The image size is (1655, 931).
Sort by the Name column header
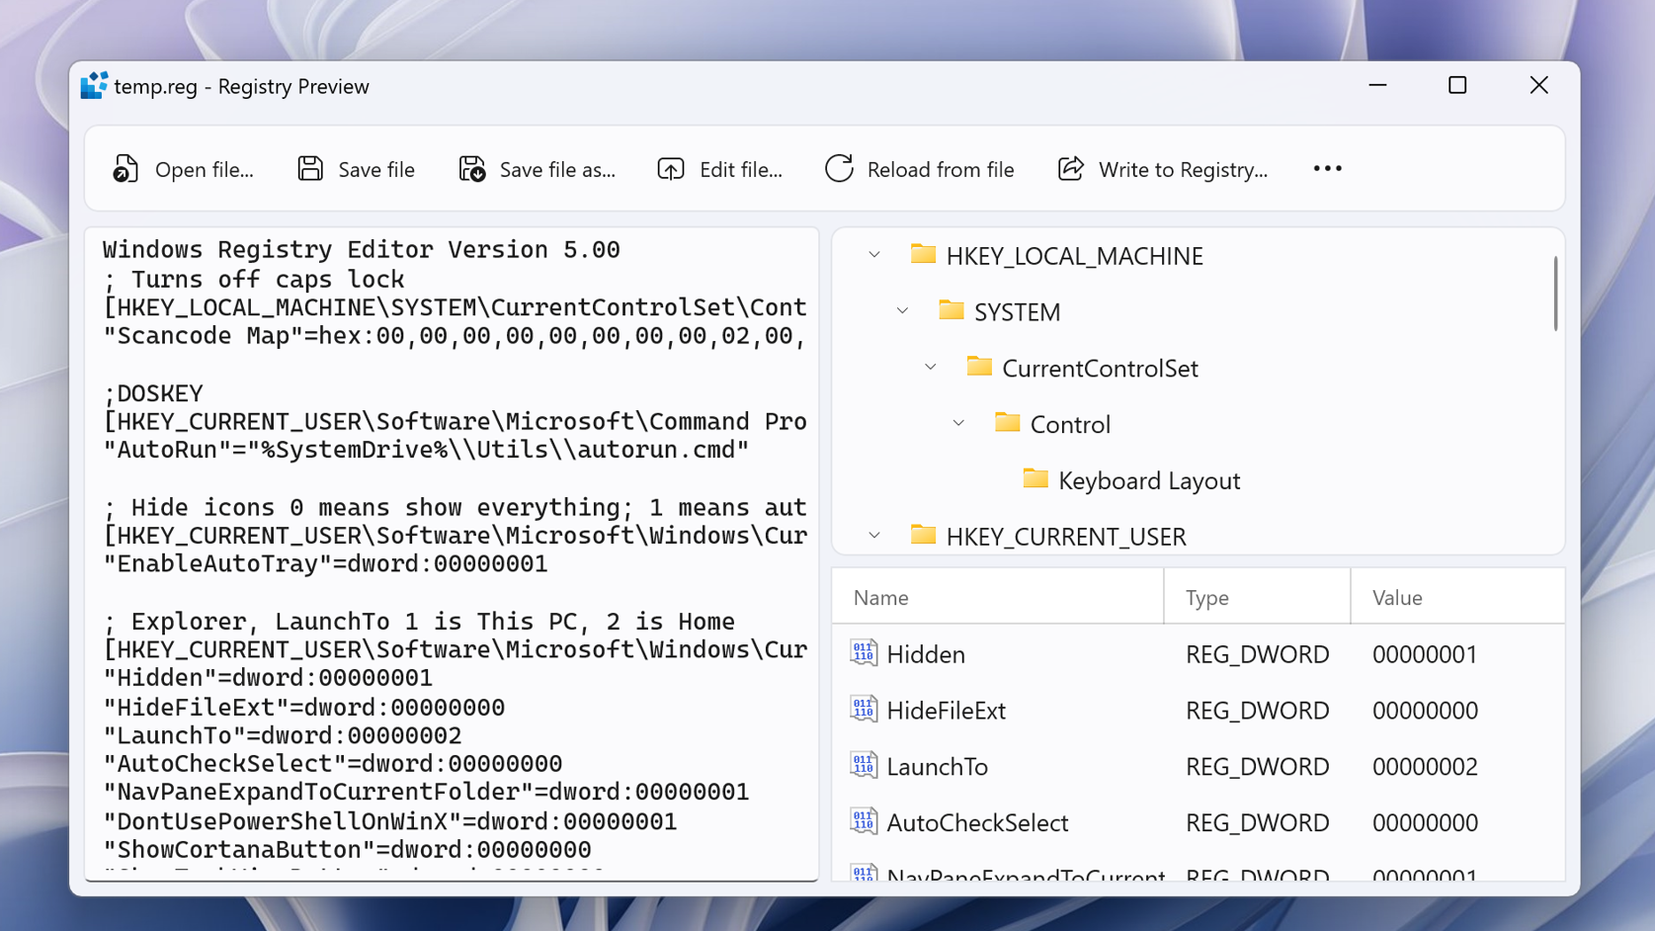point(998,597)
